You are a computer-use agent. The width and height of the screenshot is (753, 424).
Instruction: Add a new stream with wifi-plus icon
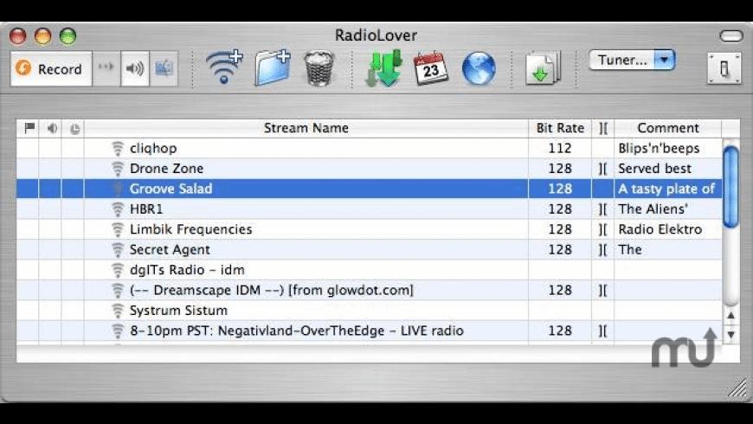(224, 67)
